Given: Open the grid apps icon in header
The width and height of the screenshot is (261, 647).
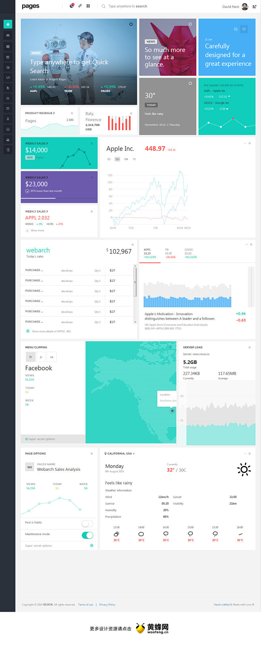Looking at the screenshot, I should click(88, 6).
